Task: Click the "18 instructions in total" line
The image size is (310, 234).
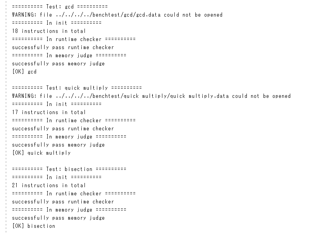Action: (x=49, y=31)
